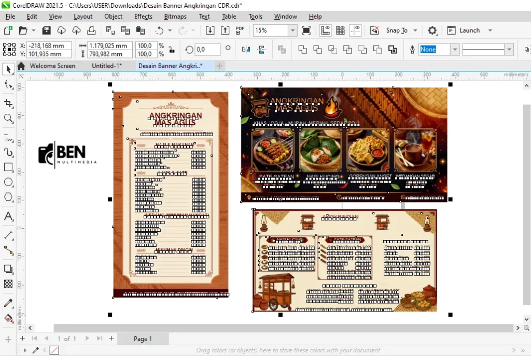
Task: Click the Intersect shapes button
Action: [332, 50]
